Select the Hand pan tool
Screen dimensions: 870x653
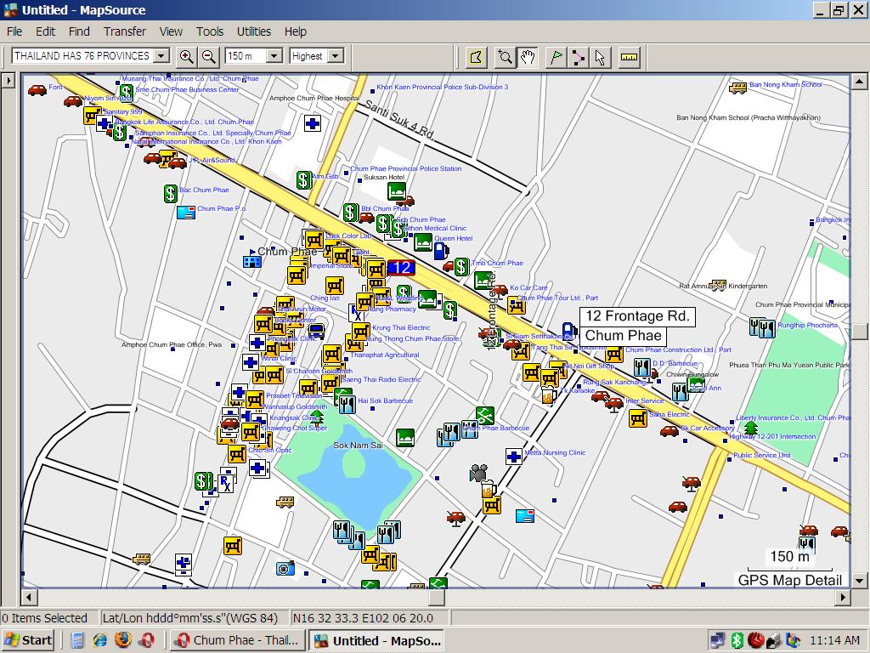(x=528, y=57)
